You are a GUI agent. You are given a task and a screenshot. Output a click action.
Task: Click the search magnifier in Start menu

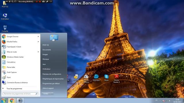pos(37,94)
